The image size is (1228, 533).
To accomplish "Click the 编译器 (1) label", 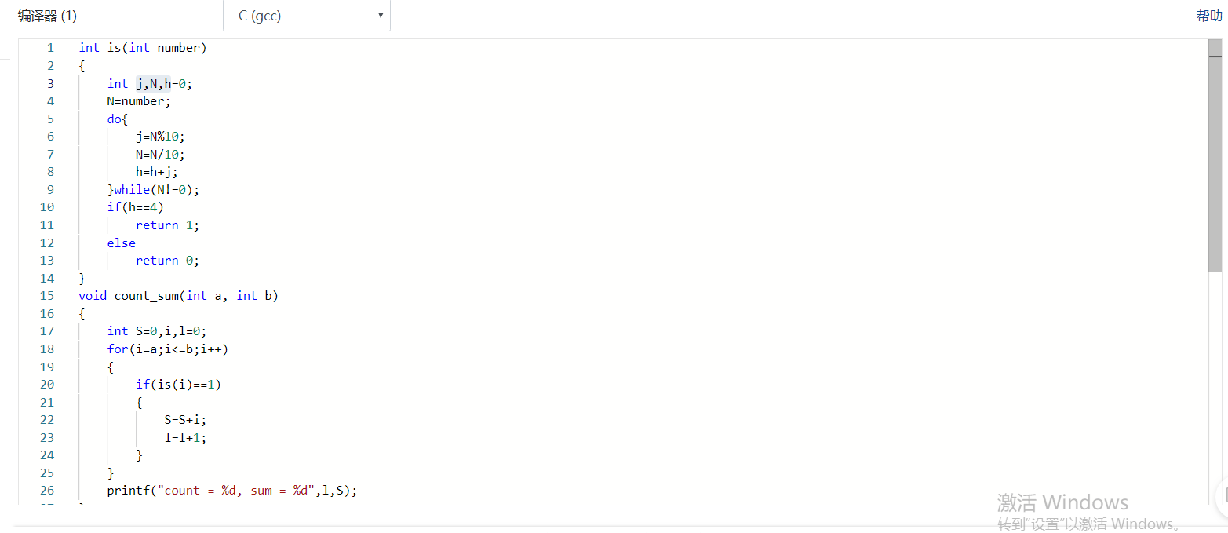I will coord(47,16).
